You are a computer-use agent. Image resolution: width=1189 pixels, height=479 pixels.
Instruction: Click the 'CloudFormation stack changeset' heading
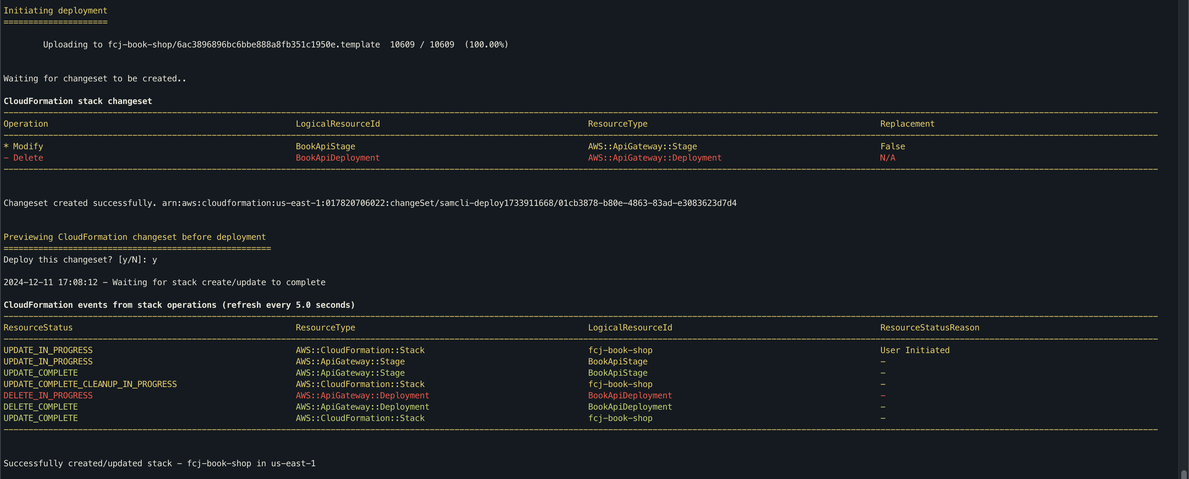coord(77,101)
